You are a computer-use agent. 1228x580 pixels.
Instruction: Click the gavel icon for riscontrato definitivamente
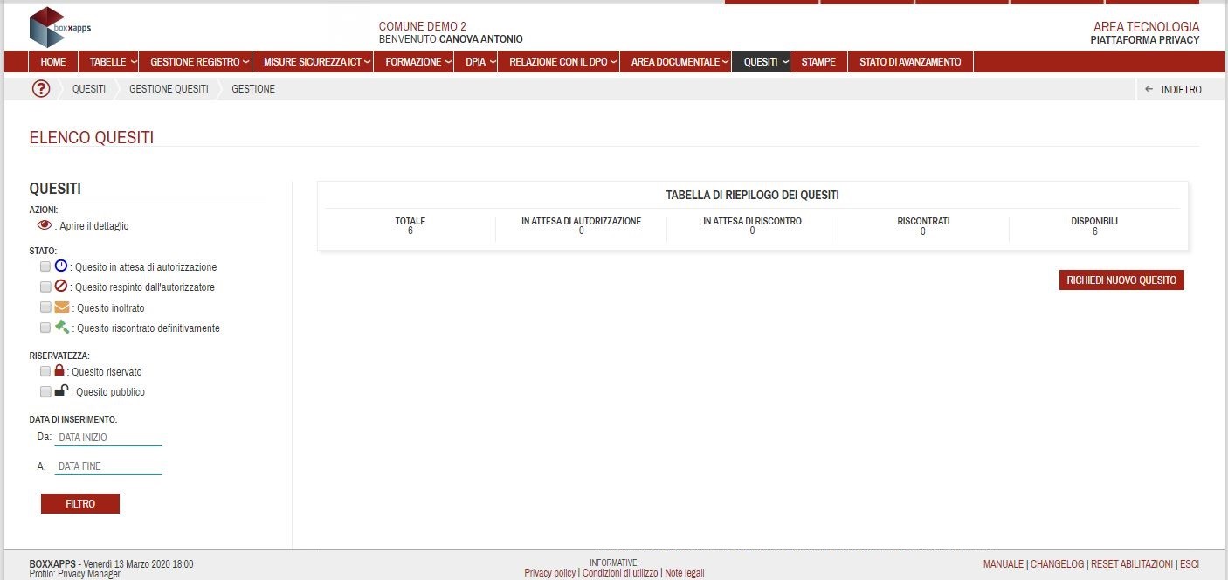(x=62, y=328)
